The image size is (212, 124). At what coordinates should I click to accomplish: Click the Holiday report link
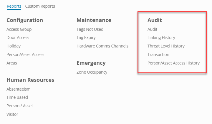point(14,46)
